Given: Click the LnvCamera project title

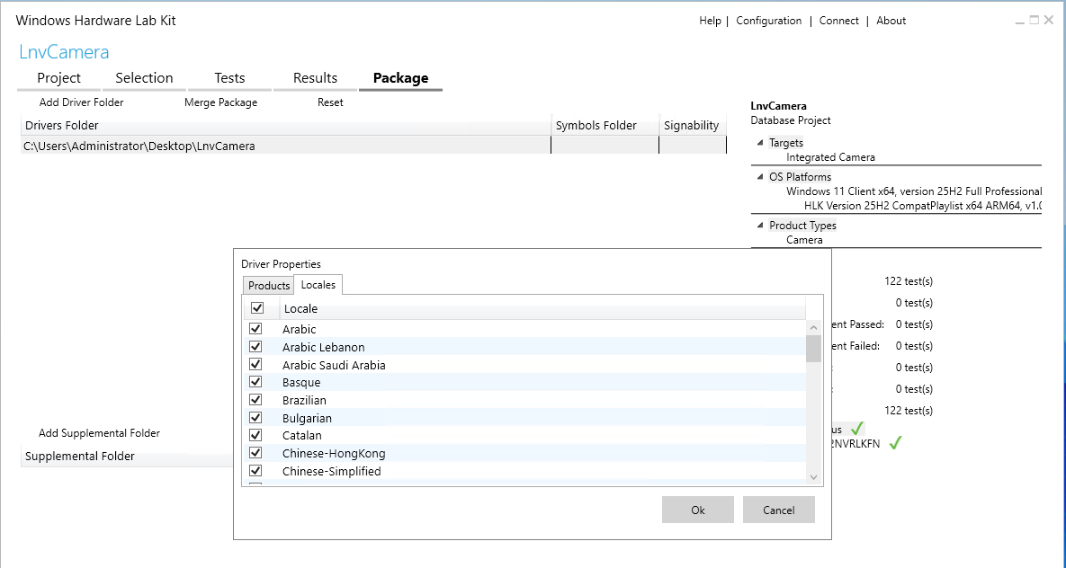Looking at the screenshot, I should tap(64, 51).
